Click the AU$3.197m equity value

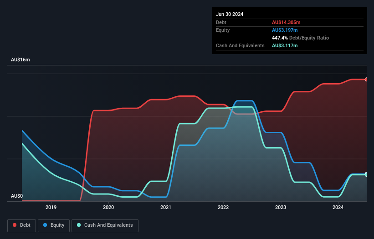coord(285,30)
